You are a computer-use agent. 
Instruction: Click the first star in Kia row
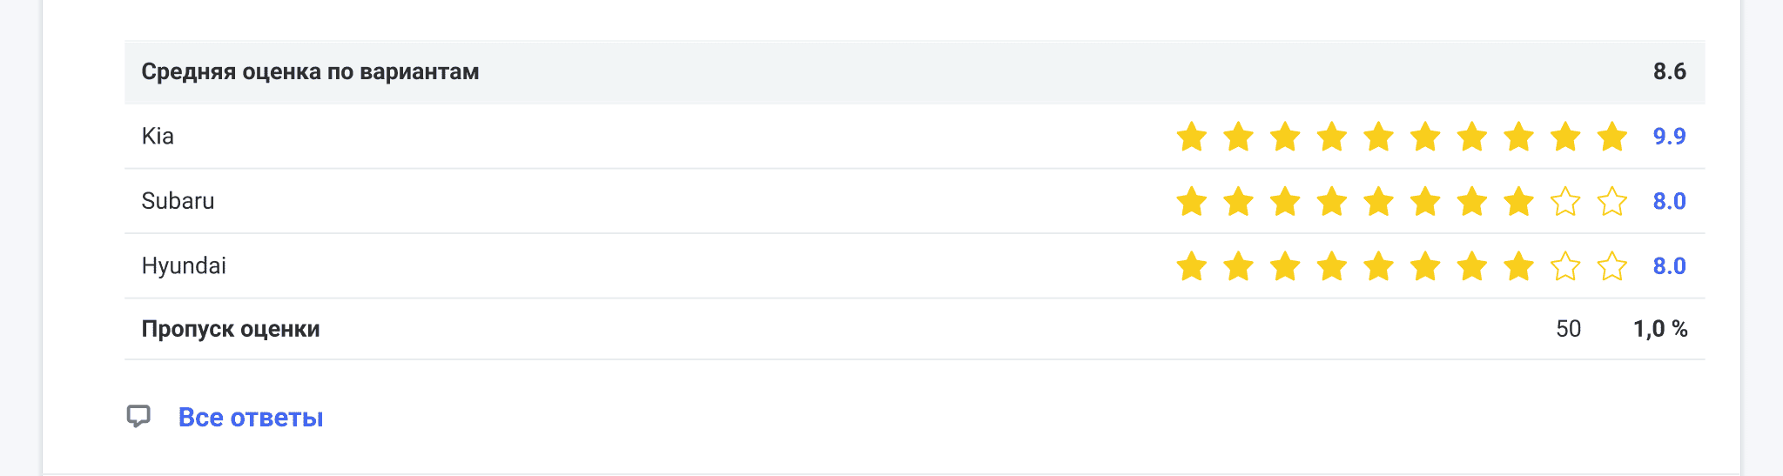pos(1191,137)
